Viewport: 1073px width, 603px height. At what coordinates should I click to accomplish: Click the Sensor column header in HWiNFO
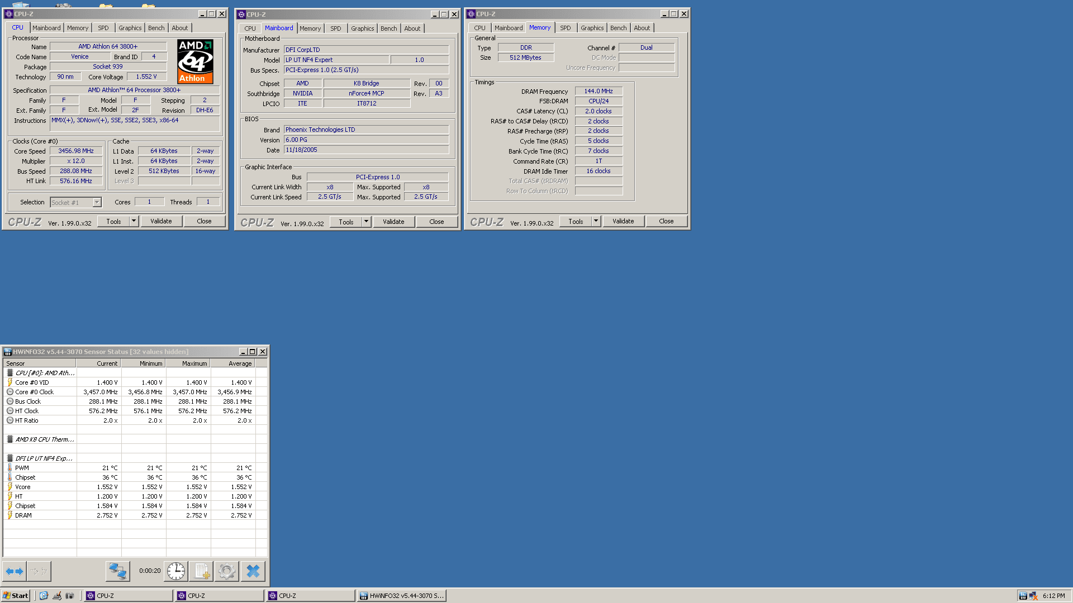(x=40, y=363)
